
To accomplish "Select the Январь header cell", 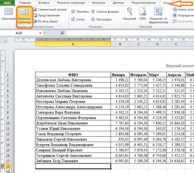I will pos(120,75).
